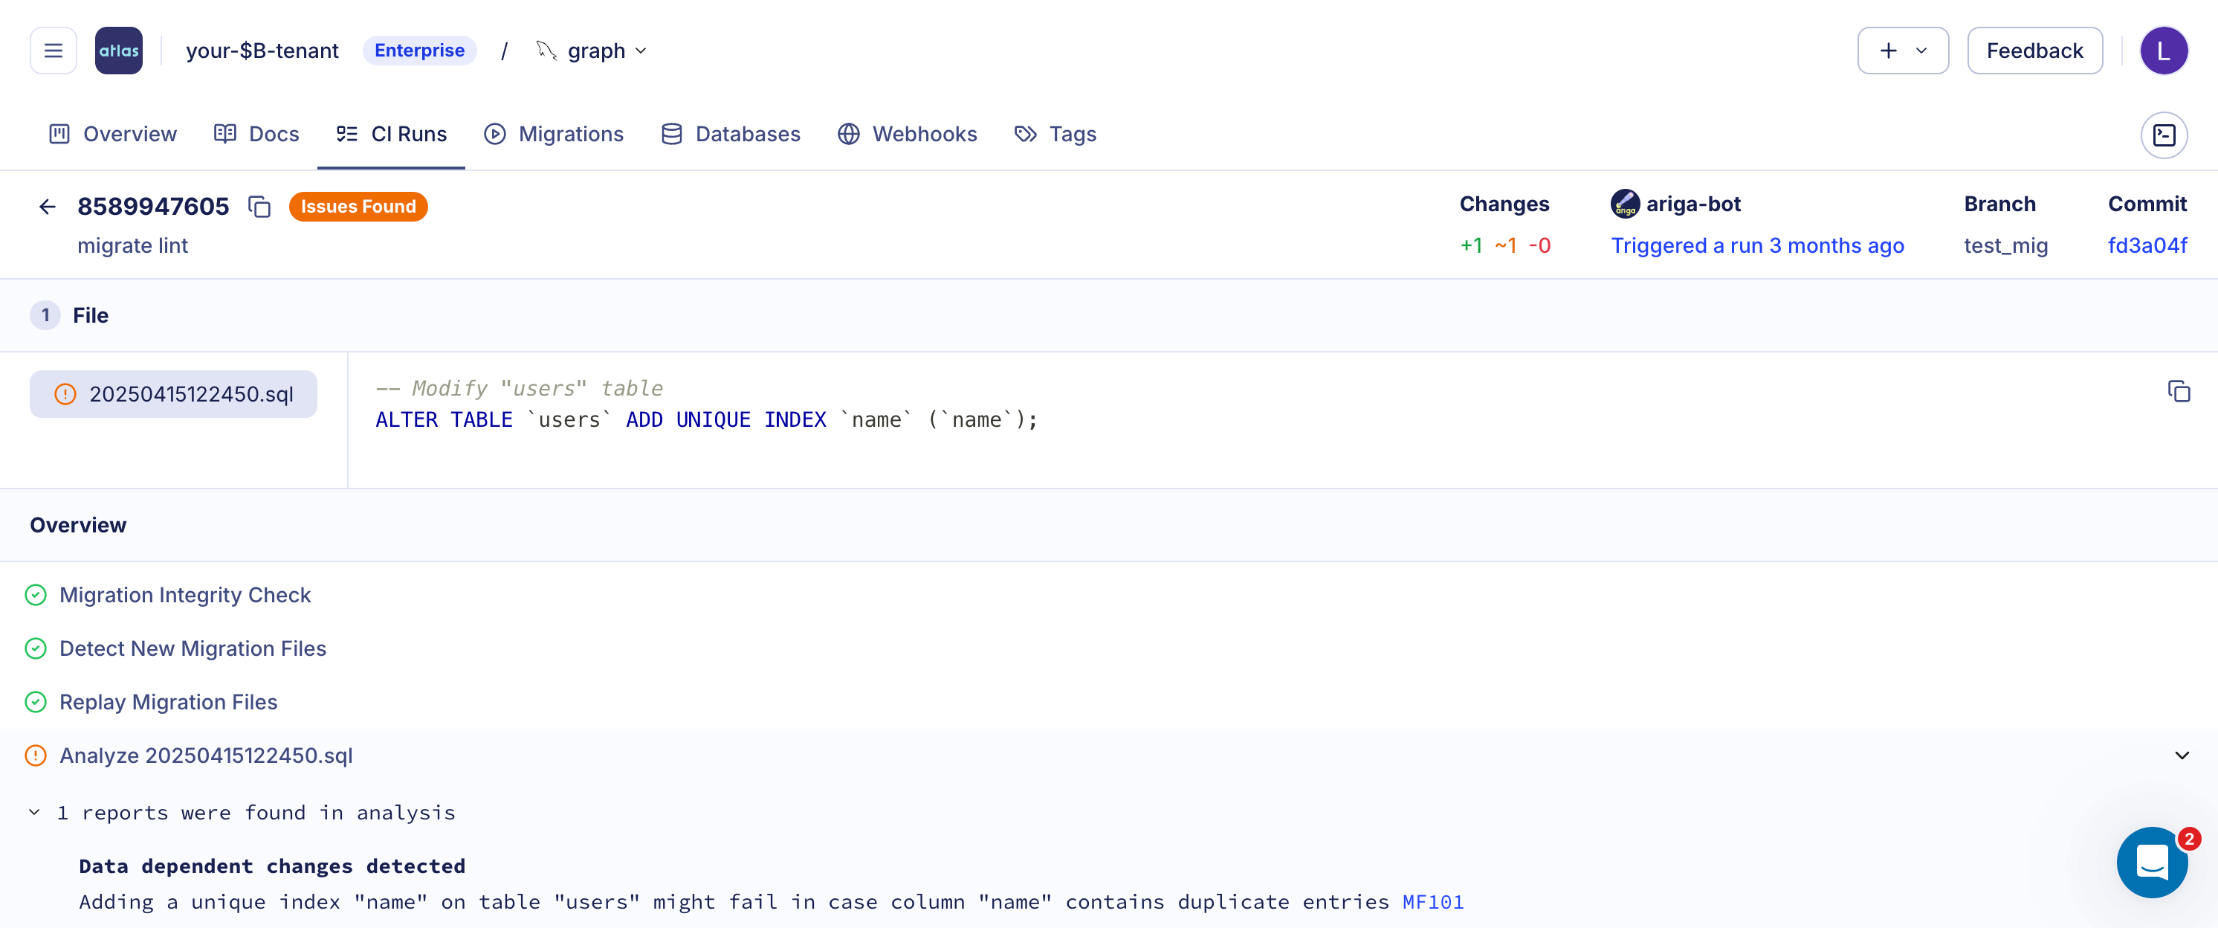
Task: Click the Feedback button
Action: [x=2034, y=50]
